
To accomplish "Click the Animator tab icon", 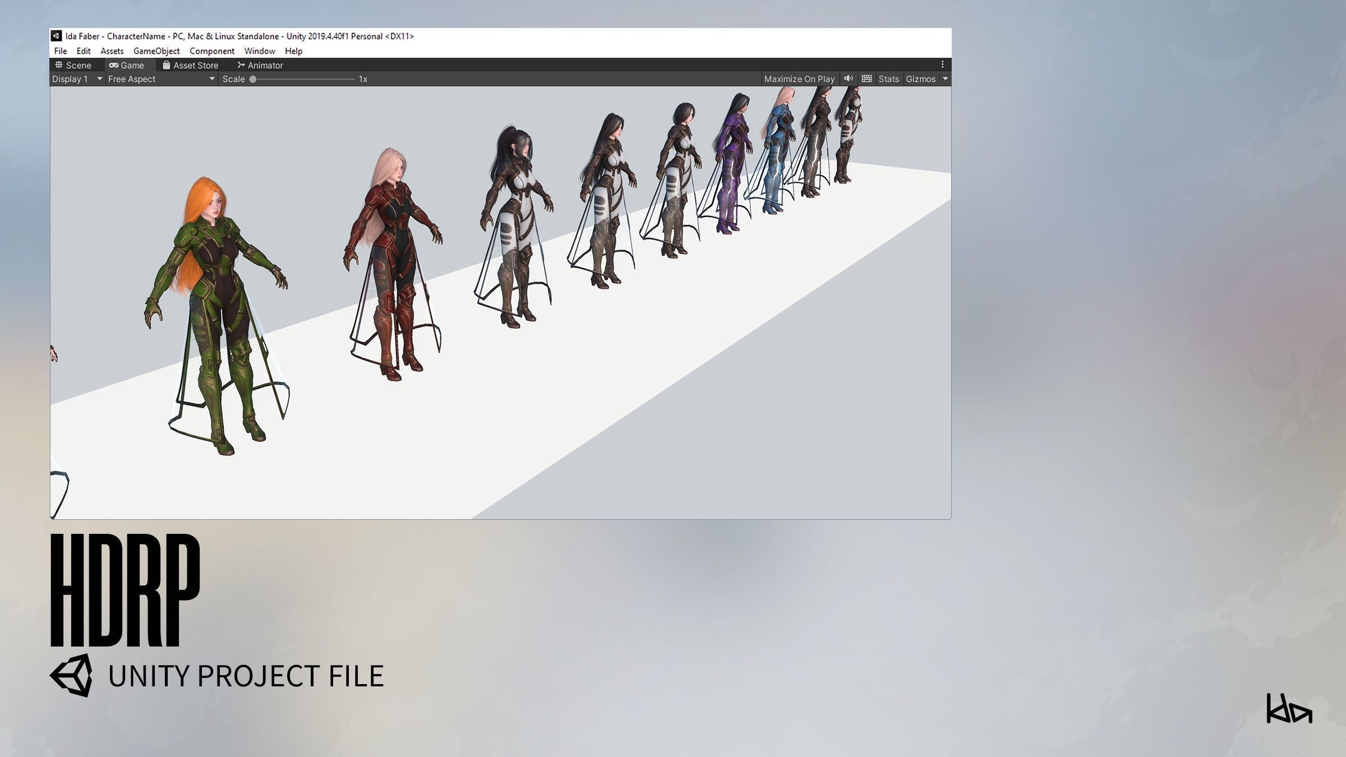I will tap(241, 65).
